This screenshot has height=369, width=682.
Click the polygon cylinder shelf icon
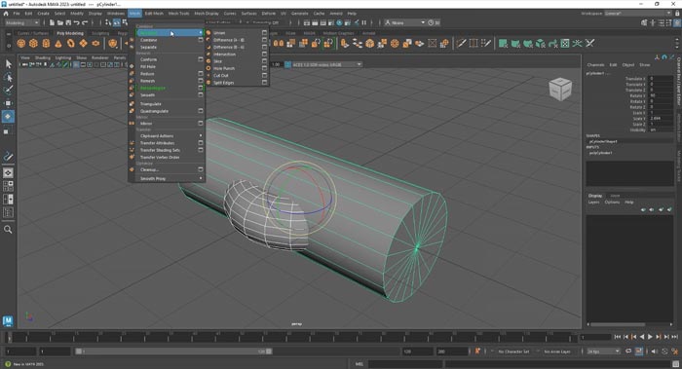pos(46,44)
